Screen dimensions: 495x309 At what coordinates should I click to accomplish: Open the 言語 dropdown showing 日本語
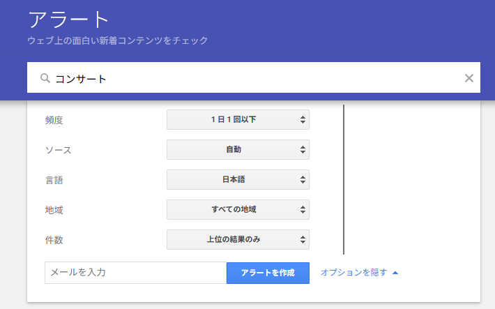tap(237, 179)
